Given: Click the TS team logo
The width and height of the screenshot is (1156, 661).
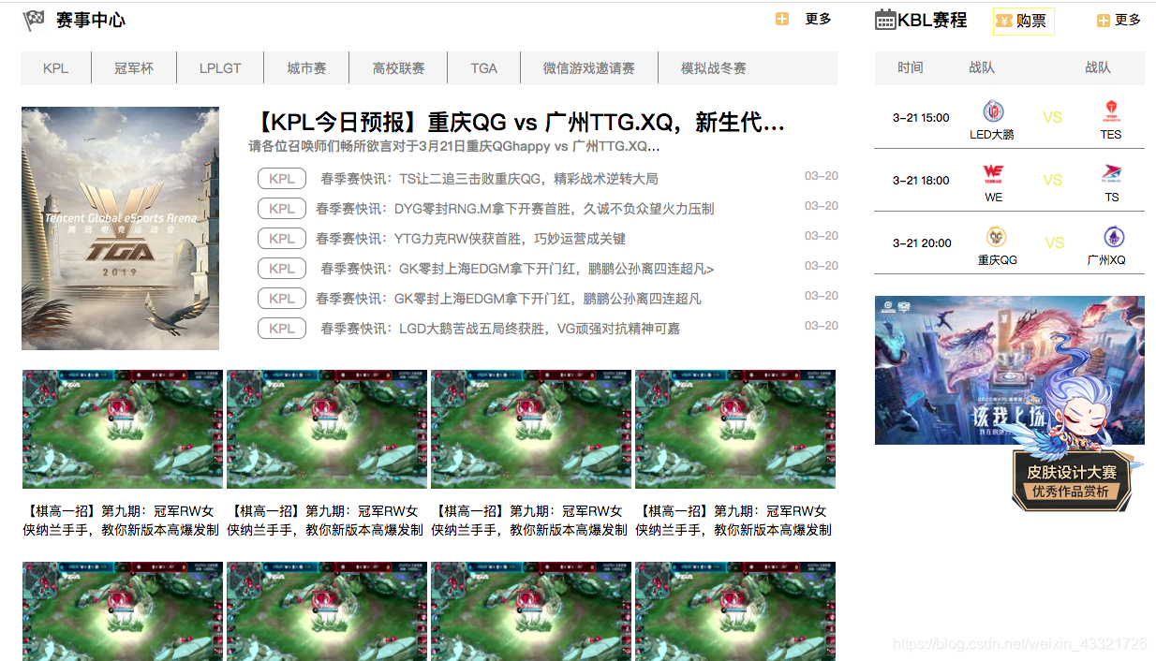Looking at the screenshot, I should [x=1111, y=175].
